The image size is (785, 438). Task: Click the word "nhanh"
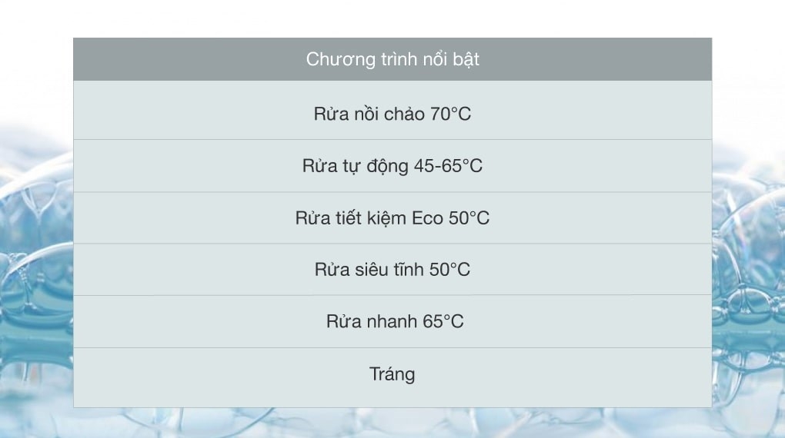[390, 321]
